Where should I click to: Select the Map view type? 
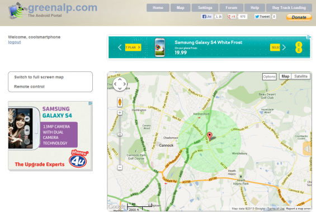[x=285, y=76]
